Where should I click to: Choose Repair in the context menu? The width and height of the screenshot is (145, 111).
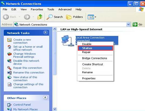click(x=95, y=52)
